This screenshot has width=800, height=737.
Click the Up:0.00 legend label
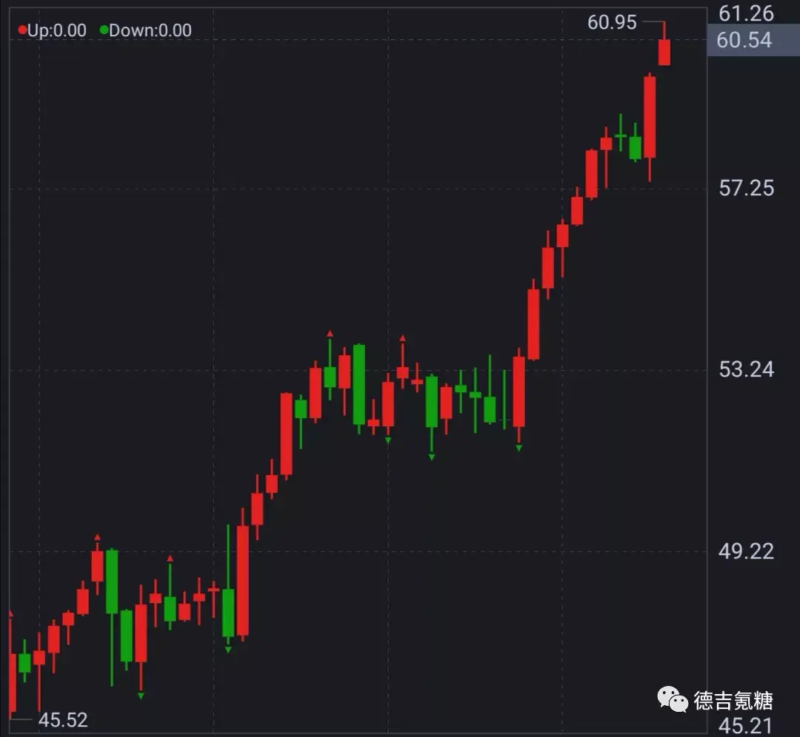(x=56, y=30)
